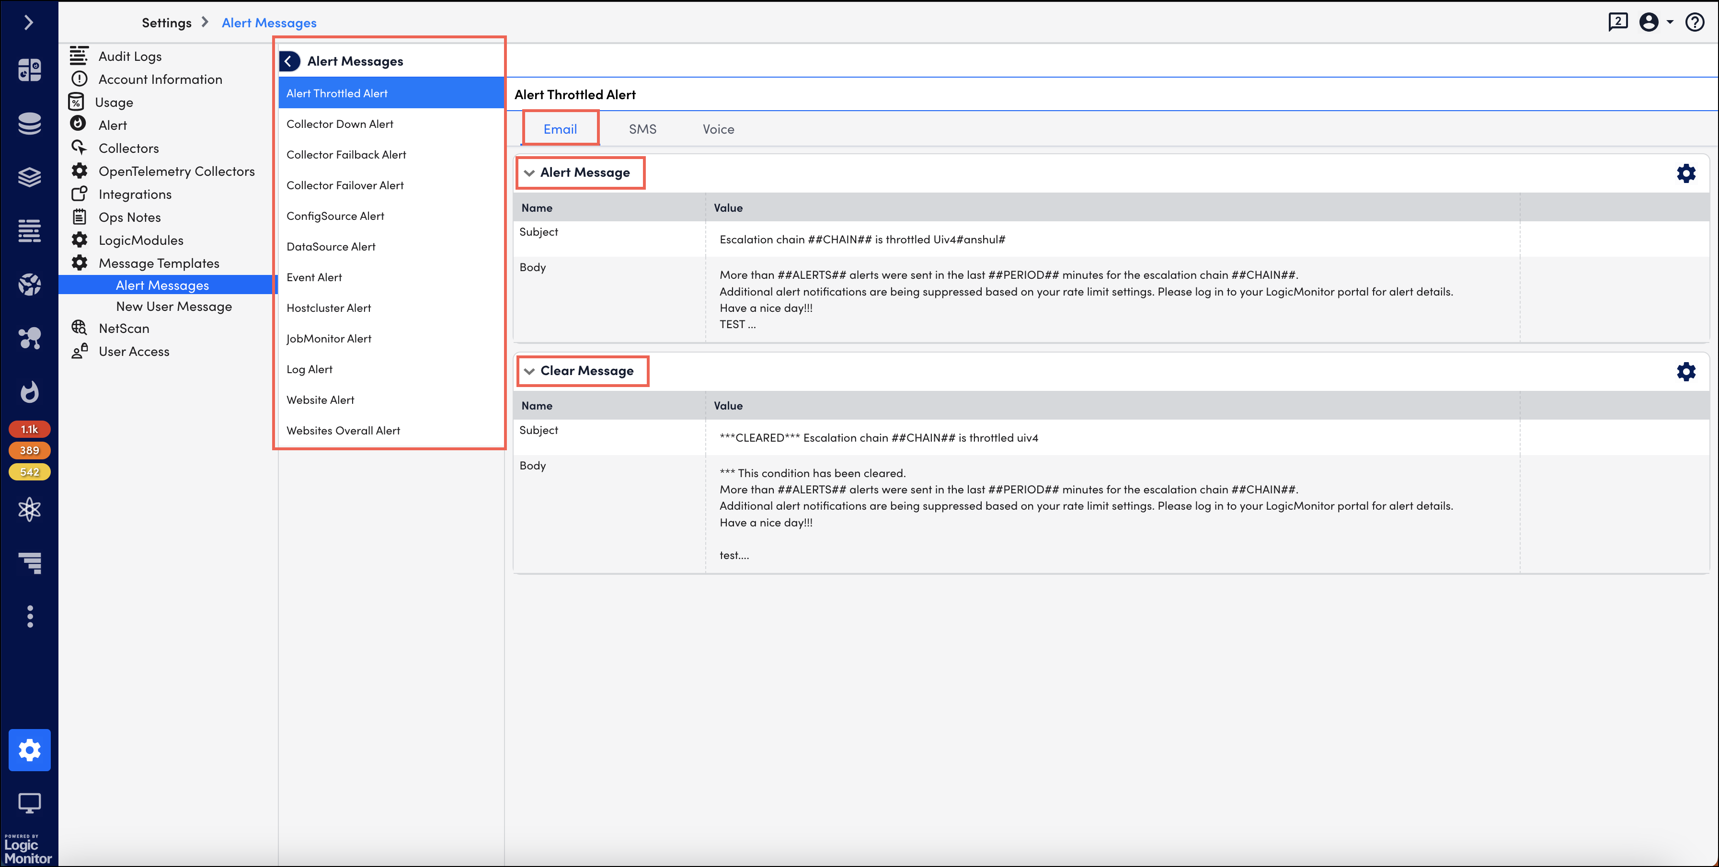Open the help question mark icon

click(1695, 22)
